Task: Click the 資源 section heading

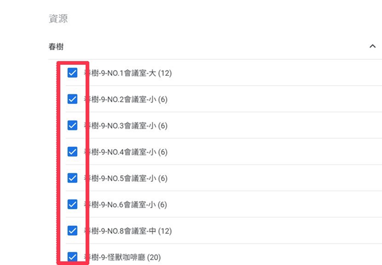Action: (58, 19)
